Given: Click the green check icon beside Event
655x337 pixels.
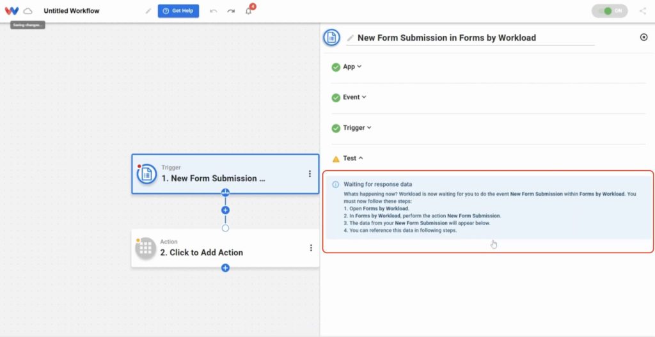Looking at the screenshot, I should pos(336,97).
